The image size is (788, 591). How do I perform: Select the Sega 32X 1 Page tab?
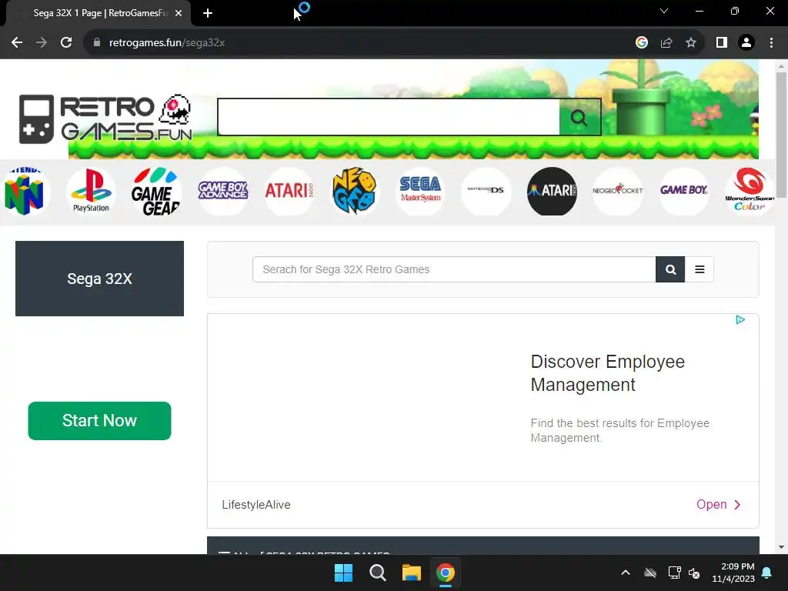click(x=99, y=13)
